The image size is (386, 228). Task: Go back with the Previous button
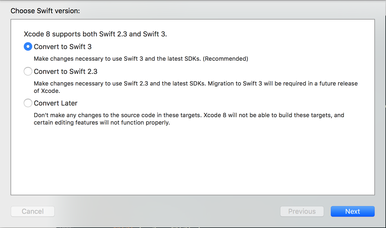(302, 211)
